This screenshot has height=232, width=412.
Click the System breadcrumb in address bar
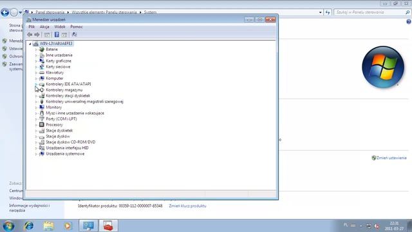point(150,12)
